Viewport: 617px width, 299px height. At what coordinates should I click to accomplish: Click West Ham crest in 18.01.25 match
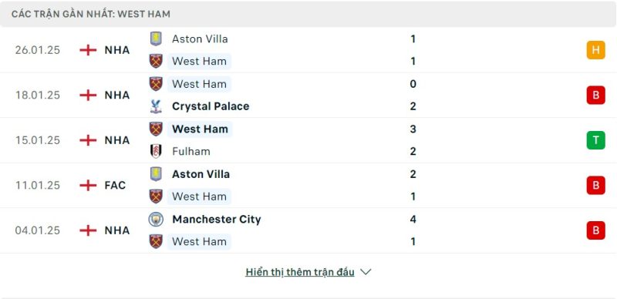point(156,84)
